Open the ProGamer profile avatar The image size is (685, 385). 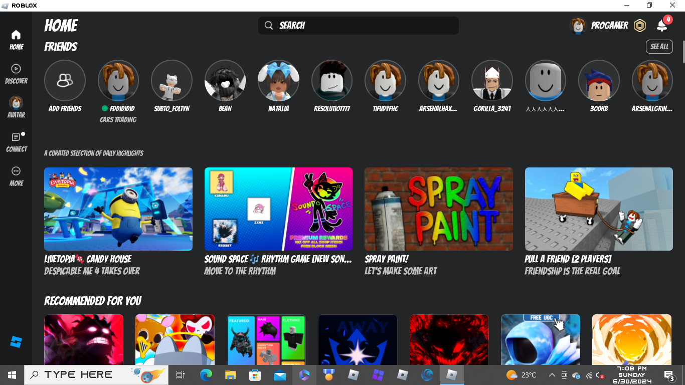point(578,26)
